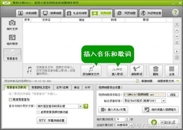Click the 序号 column header

(27, 20)
